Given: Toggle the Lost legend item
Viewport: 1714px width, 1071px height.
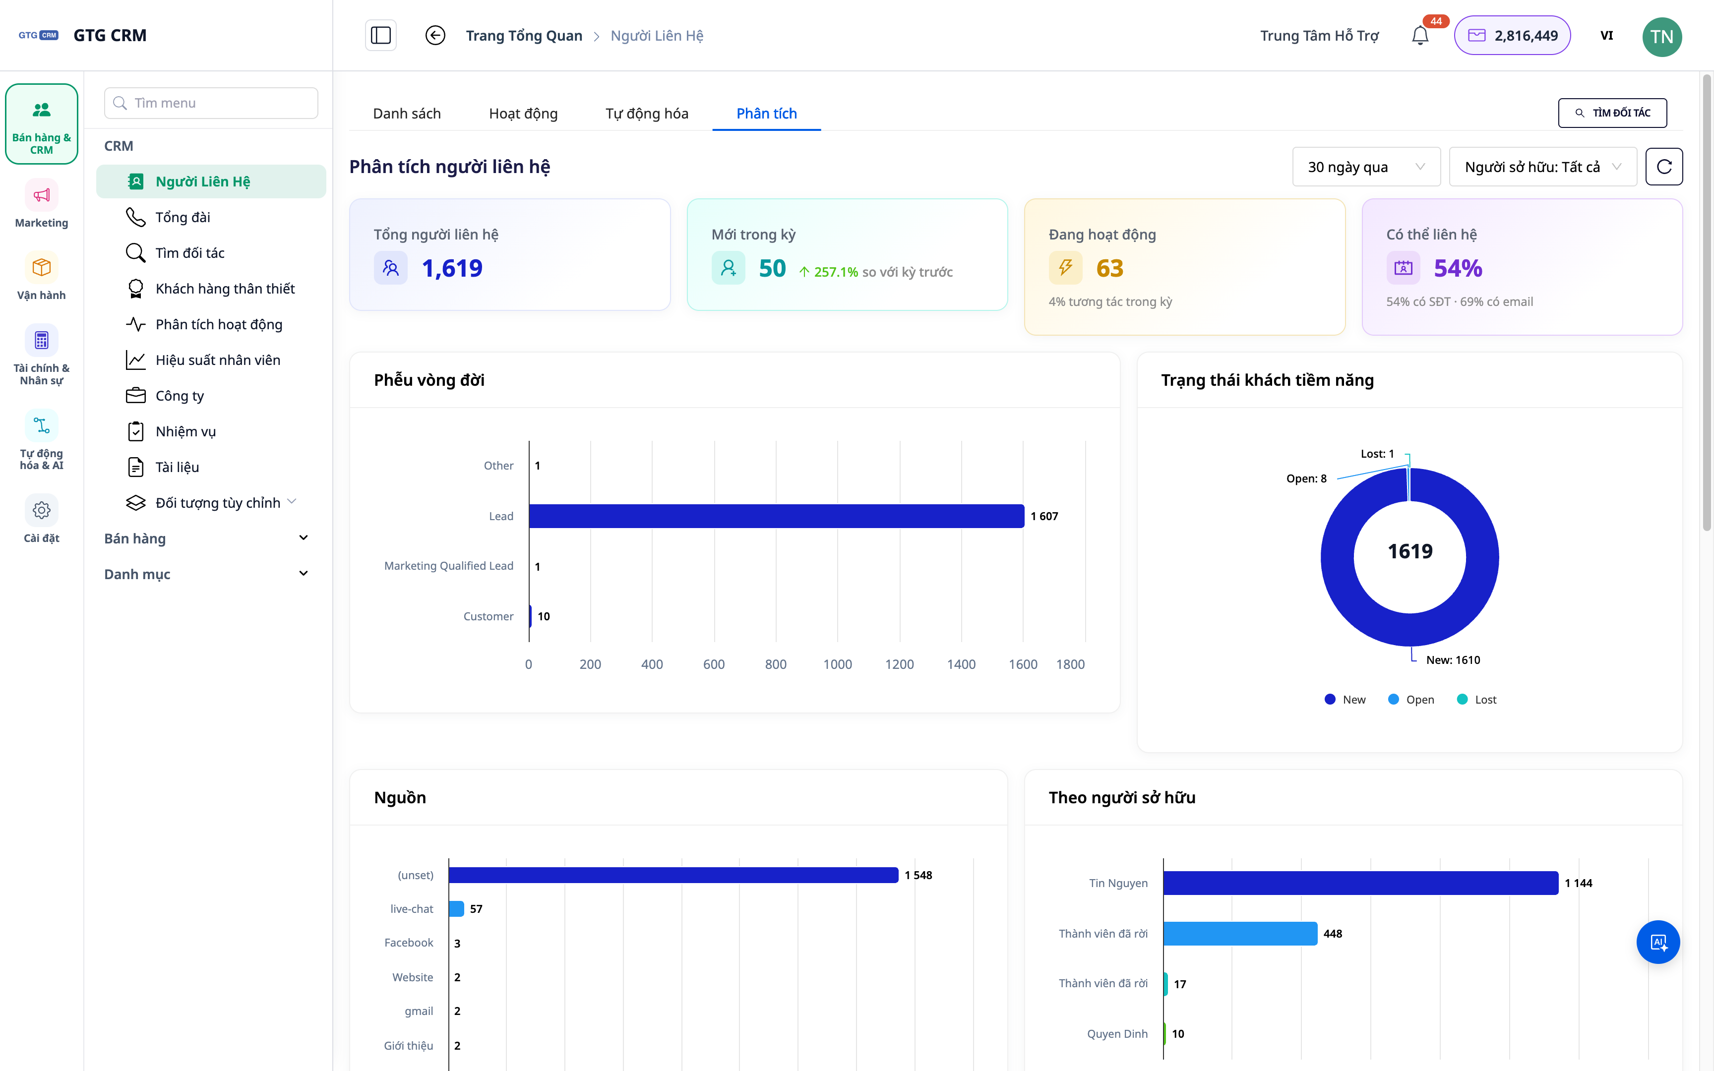Looking at the screenshot, I should pyautogui.click(x=1477, y=700).
